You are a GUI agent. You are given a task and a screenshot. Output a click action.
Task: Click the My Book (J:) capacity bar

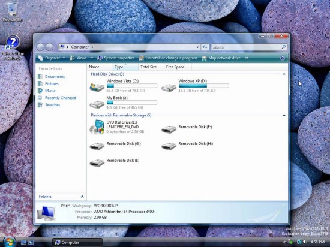[132, 103]
